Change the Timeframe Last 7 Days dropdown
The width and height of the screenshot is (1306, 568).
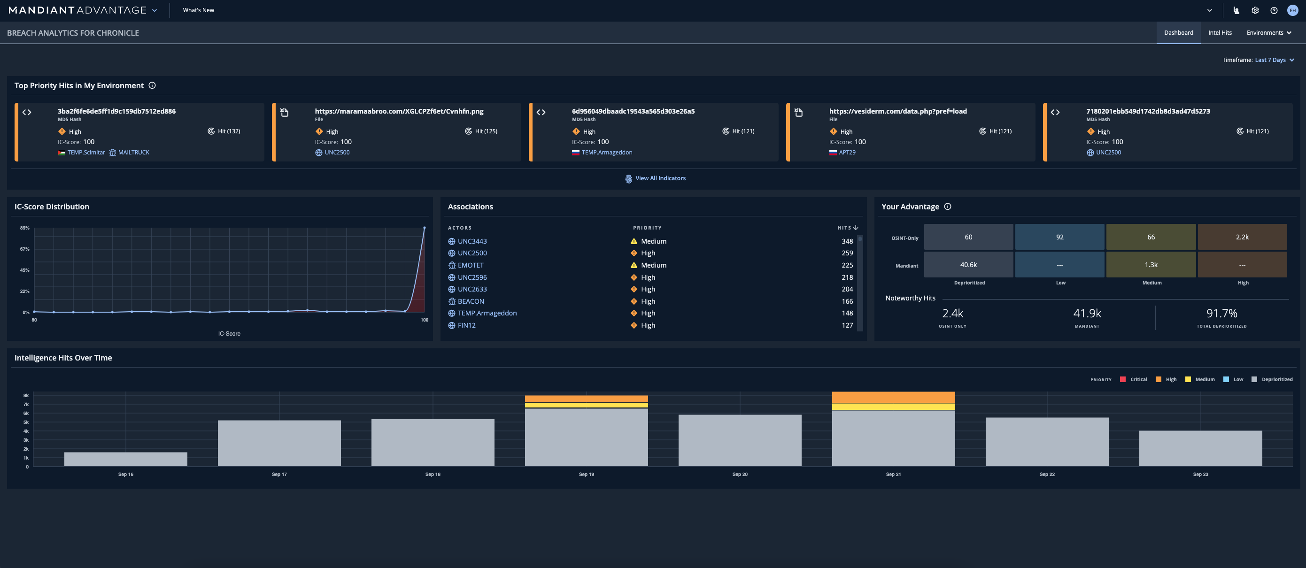click(x=1274, y=60)
